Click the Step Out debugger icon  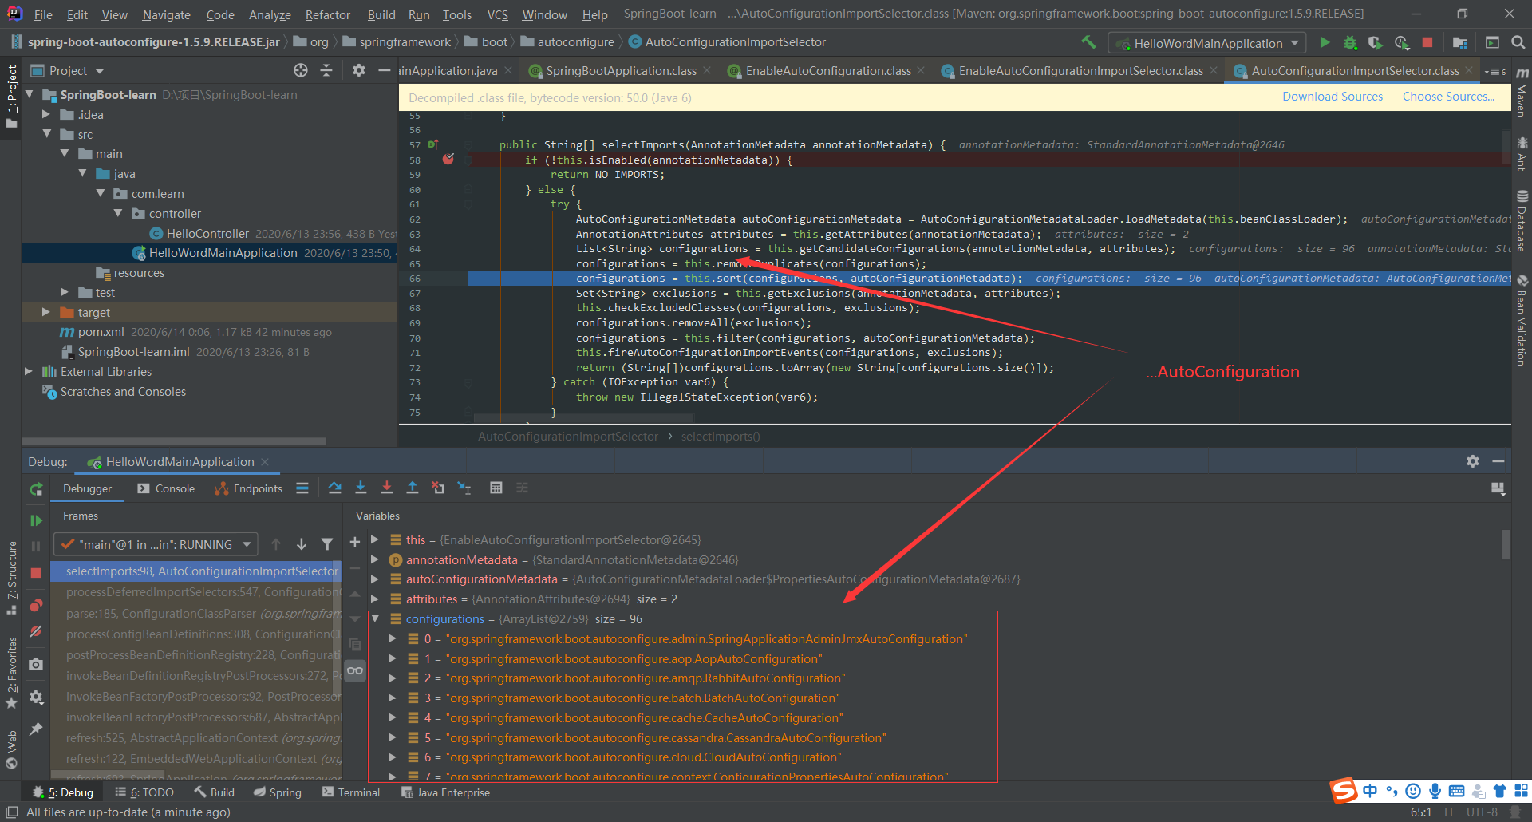(x=413, y=488)
